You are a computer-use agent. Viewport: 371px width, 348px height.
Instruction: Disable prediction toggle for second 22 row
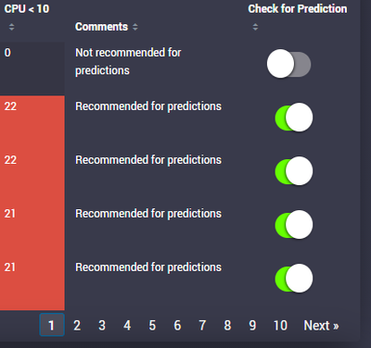click(294, 171)
